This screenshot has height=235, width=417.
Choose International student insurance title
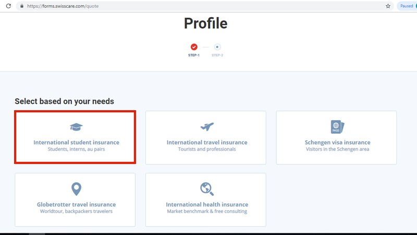pyautogui.click(x=76, y=142)
